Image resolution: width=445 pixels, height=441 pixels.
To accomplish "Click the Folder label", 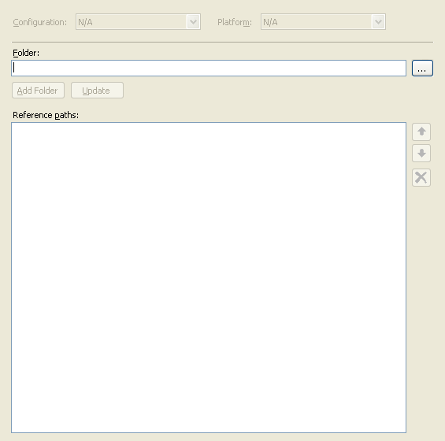I will pyautogui.click(x=26, y=53).
